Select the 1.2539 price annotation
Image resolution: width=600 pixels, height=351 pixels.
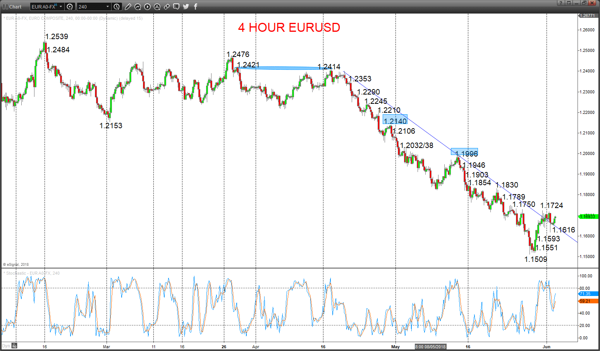coord(57,36)
